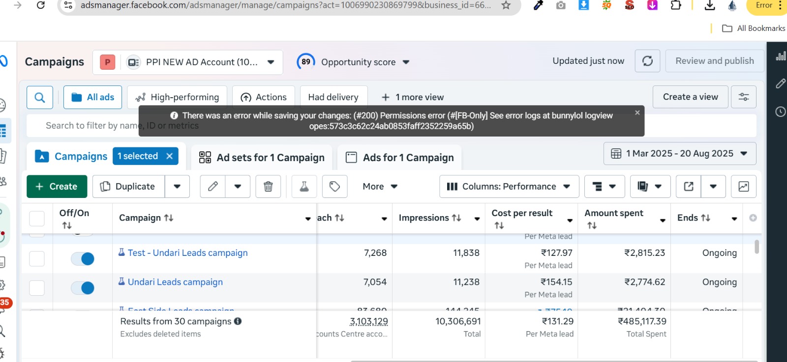
Task: Open the extensions puzzle icon
Action: click(x=676, y=5)
